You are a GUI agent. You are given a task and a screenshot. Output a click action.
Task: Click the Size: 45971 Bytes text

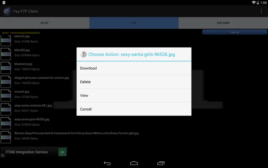26,111
